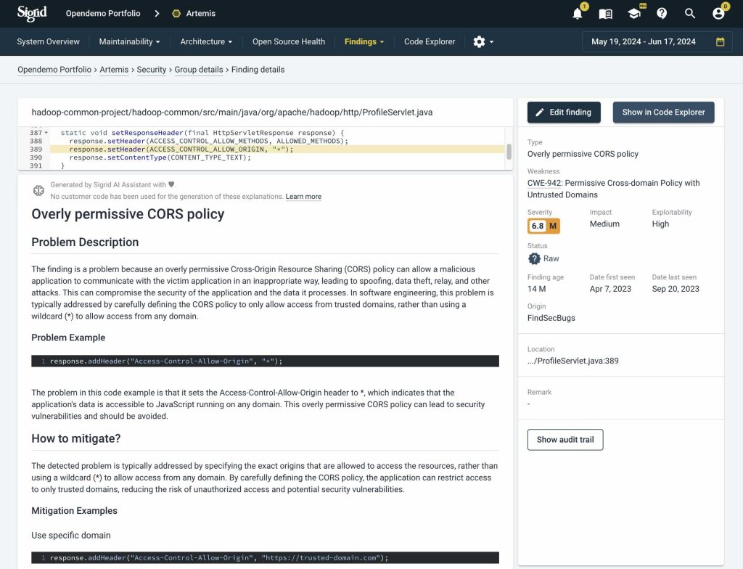Image resolution: width=743 pixels, height=569 pixels.
Task: Expand the Architecture dropdown
Action: click(x=206, y=41)
